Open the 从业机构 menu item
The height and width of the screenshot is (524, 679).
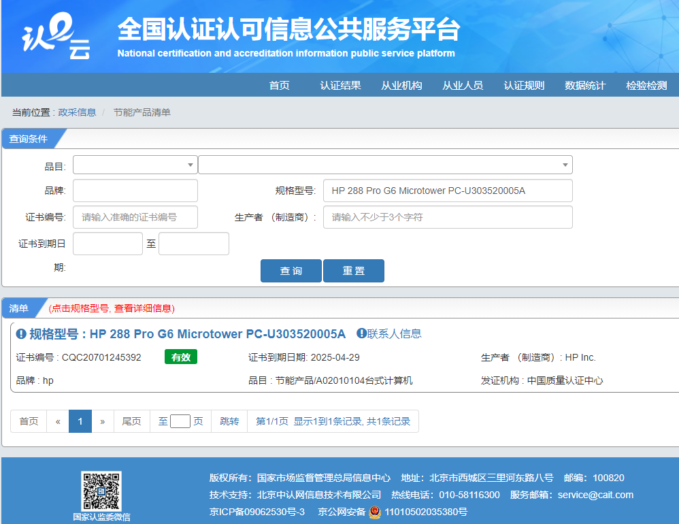pos(401,85)
